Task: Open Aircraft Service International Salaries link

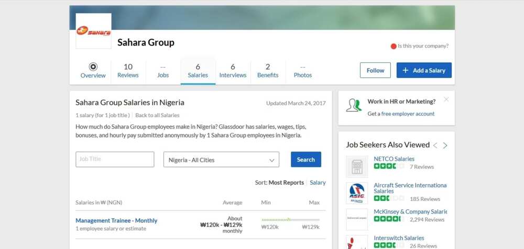Action: click(x=410, y=188)
